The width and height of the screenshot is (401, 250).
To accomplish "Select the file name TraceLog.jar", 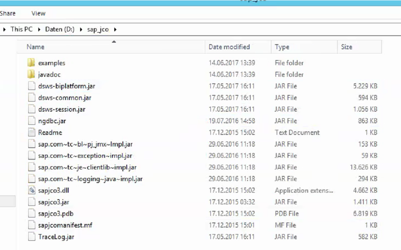I will 56,237.
